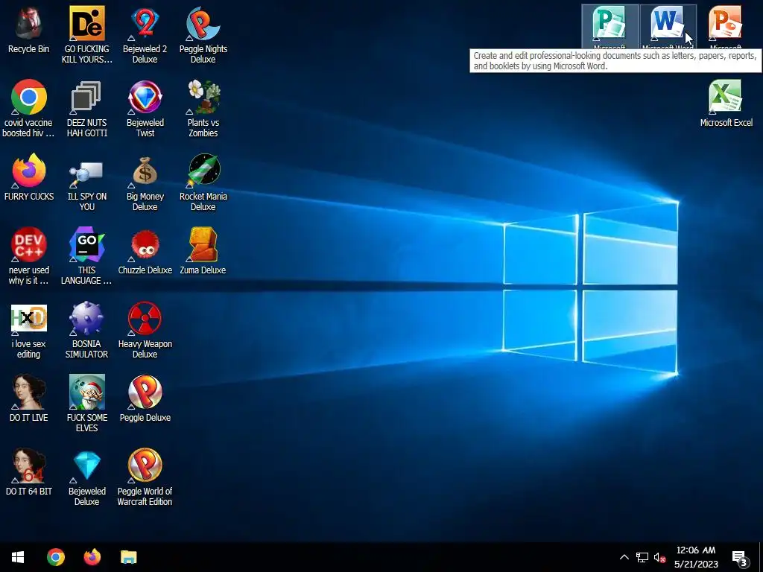Open File Explorer from the taskbar
This screenshot has width=763, height=572.
tap(128, 557)
